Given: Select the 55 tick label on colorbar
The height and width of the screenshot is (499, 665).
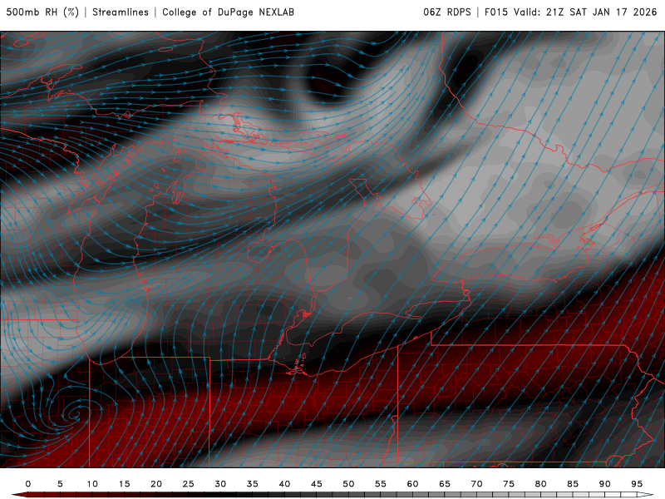Looking at the screenshot, I should 381,484.
